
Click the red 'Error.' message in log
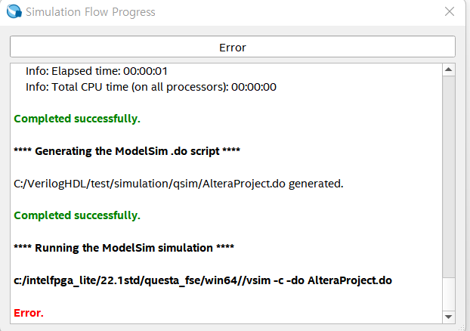coord(29,312)
